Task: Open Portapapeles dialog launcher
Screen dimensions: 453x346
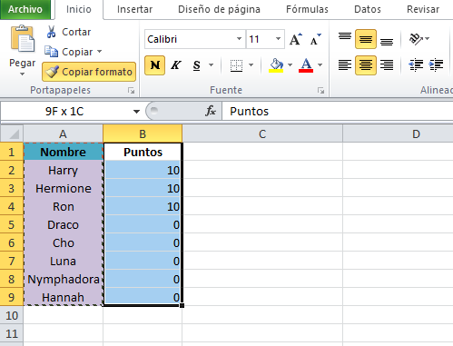Action: [x=131, y=90]
